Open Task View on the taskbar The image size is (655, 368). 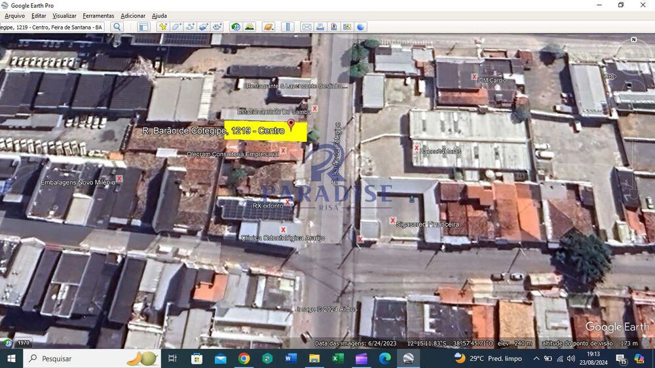pyautogui.click(x=172, y=358)
